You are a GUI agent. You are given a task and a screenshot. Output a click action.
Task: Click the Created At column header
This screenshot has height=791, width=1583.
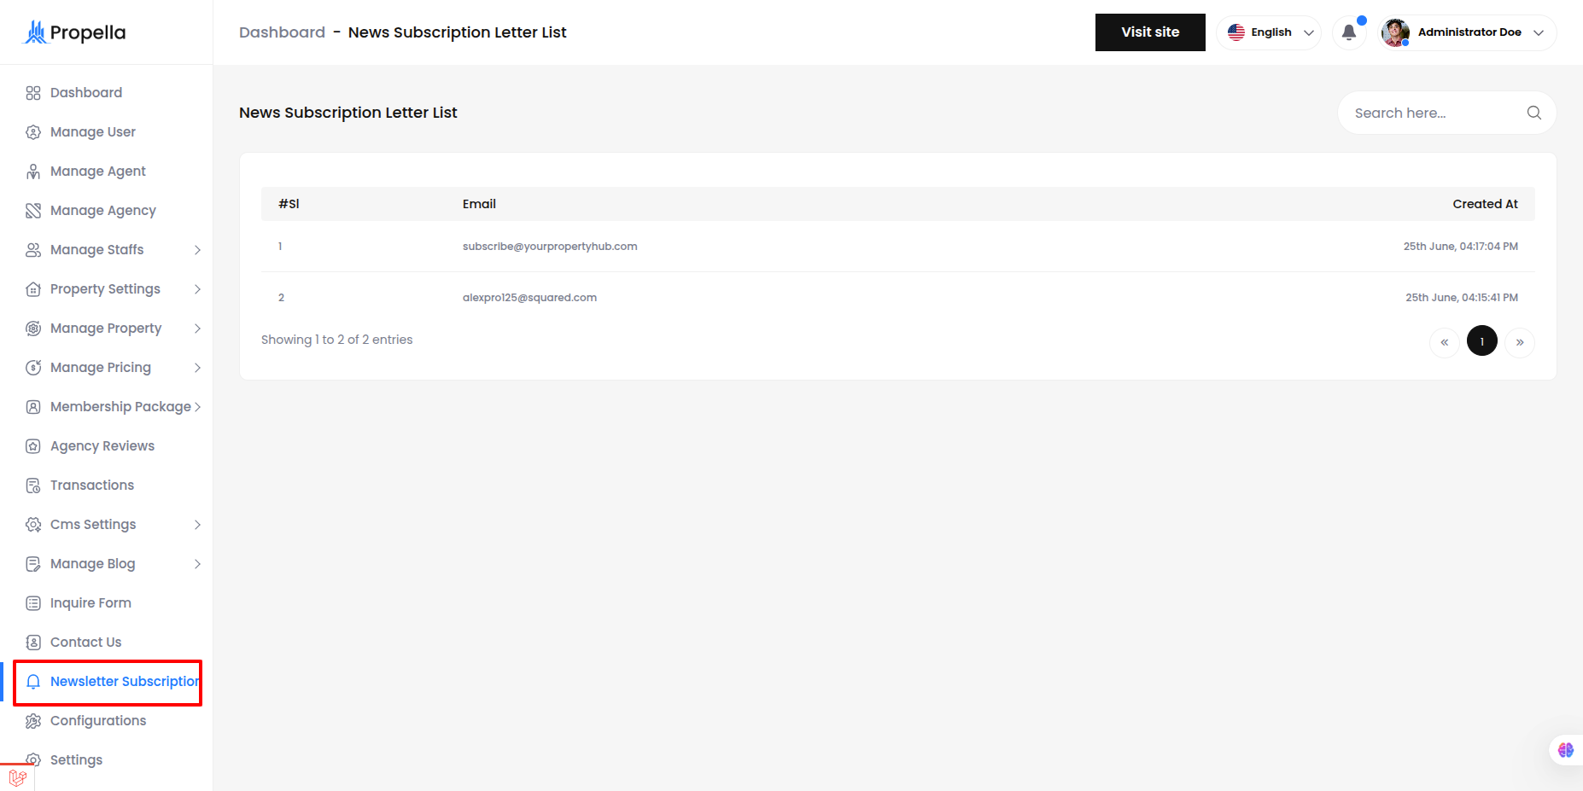coord(1486,204)
